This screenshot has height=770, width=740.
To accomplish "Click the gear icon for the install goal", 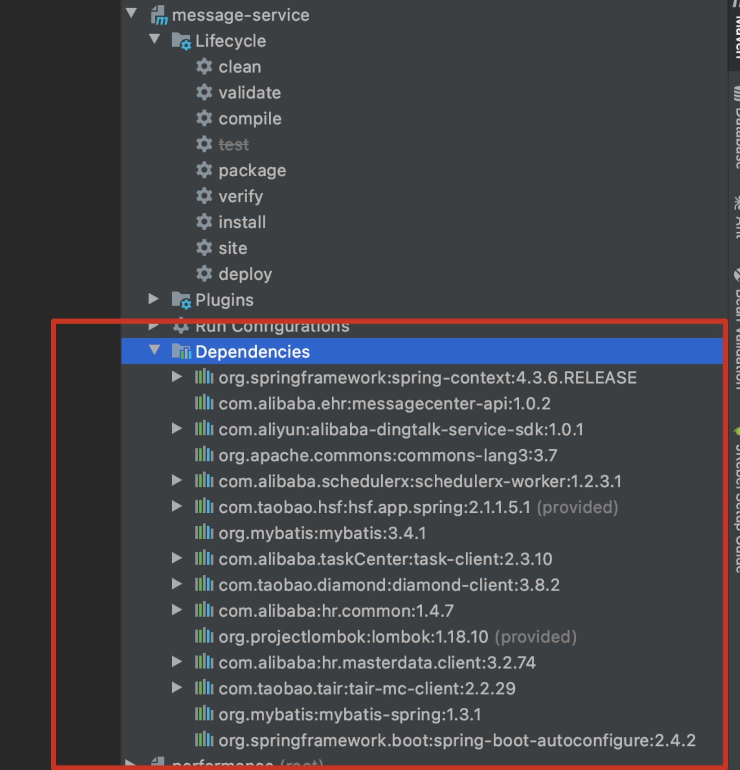I will click(x=204, y=222).
